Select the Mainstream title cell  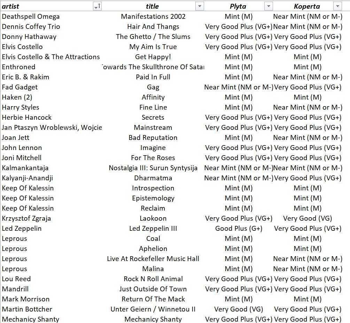click(153, 128)
